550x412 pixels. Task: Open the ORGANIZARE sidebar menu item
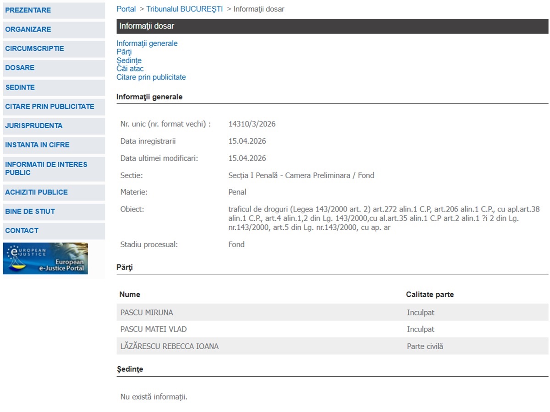(54, 29)
